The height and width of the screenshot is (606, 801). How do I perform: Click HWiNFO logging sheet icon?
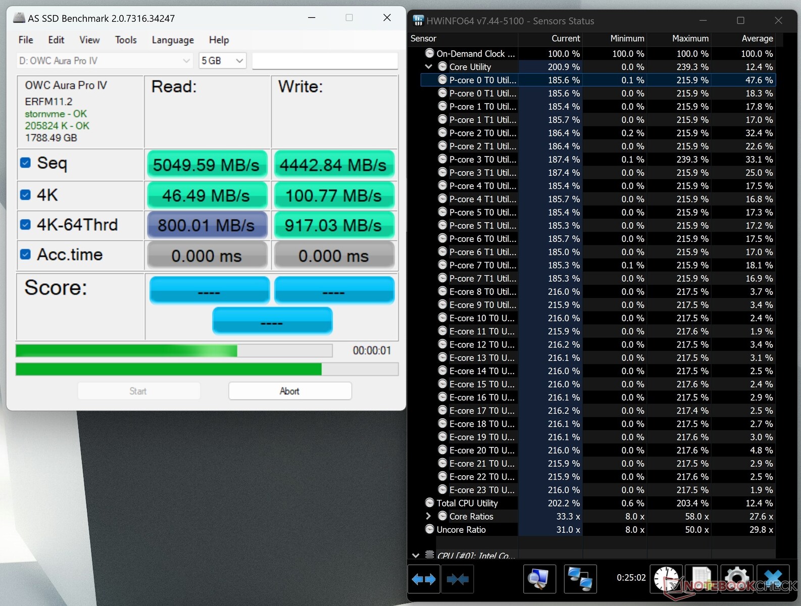(701, 579)
